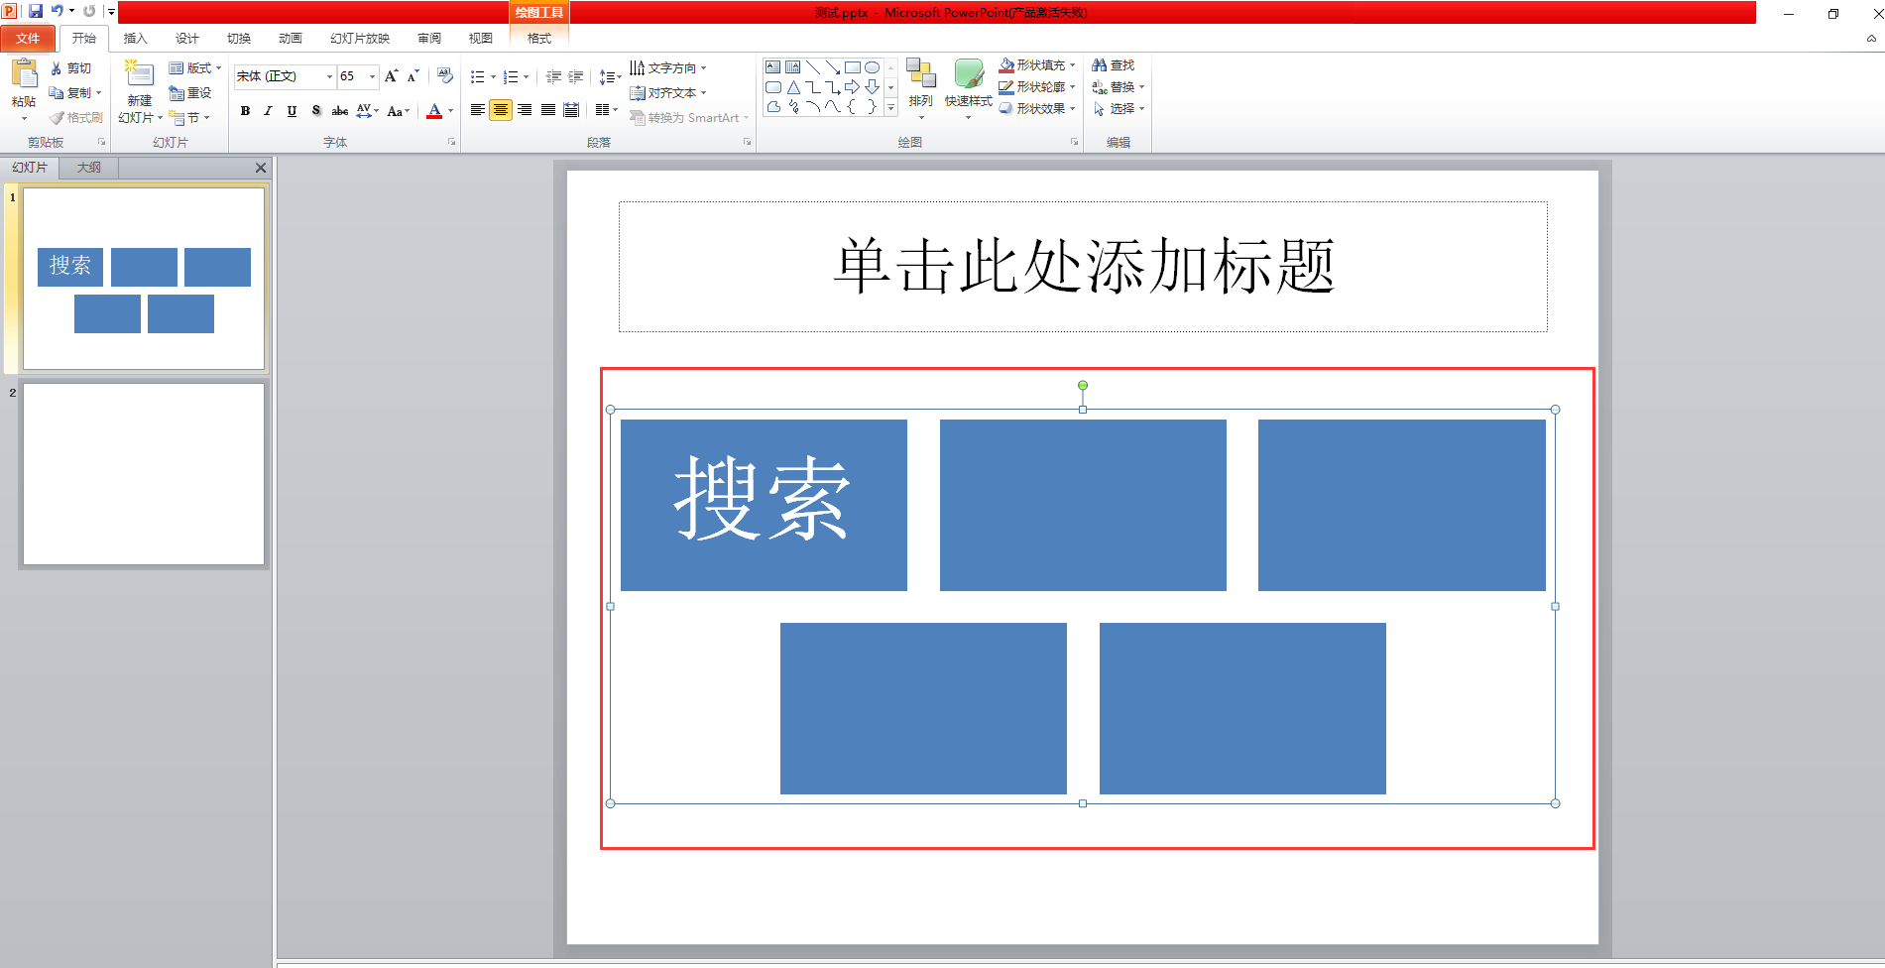
Task: Toggle Bold formatting
Action: click(245, 111)
